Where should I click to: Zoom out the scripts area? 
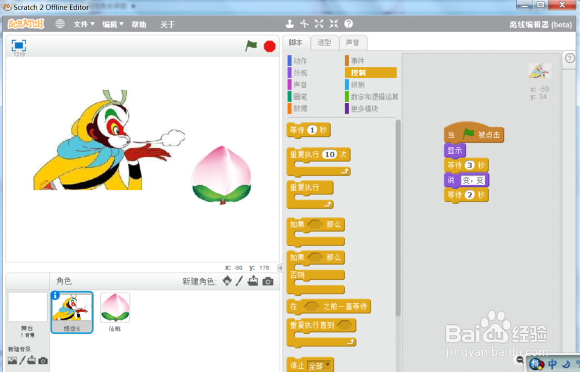tap(520, 360)
